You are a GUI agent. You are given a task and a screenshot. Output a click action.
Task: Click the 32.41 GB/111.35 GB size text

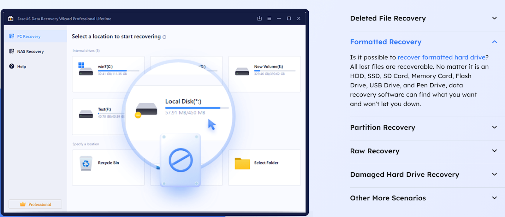tap(112, 74)
